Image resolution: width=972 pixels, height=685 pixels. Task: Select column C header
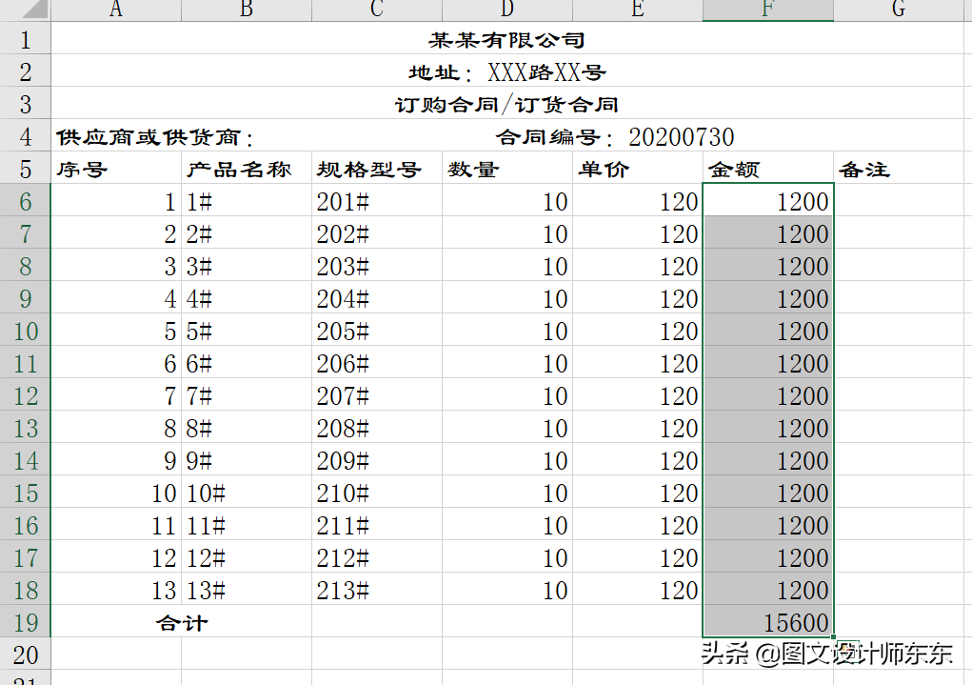point(377,10)
